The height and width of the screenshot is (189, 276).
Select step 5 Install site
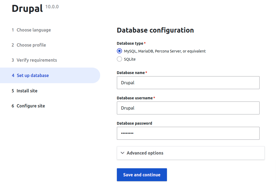point(25,91)
